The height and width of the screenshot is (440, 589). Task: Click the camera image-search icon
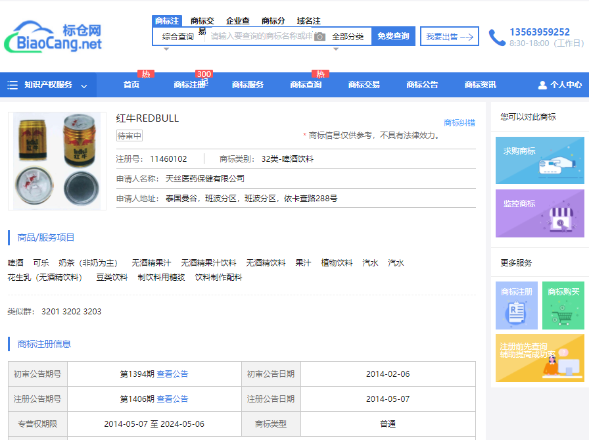tap(319, 36)
